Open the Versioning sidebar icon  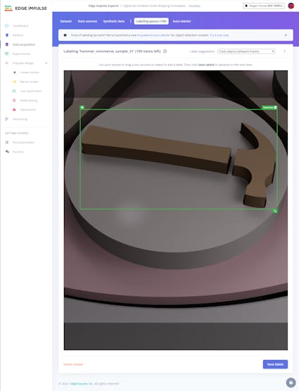[x=7, y=119]
